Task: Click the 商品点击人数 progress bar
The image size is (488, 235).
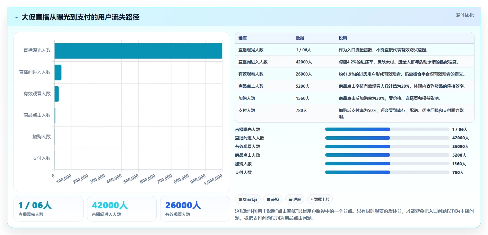Action: (387, 155)
